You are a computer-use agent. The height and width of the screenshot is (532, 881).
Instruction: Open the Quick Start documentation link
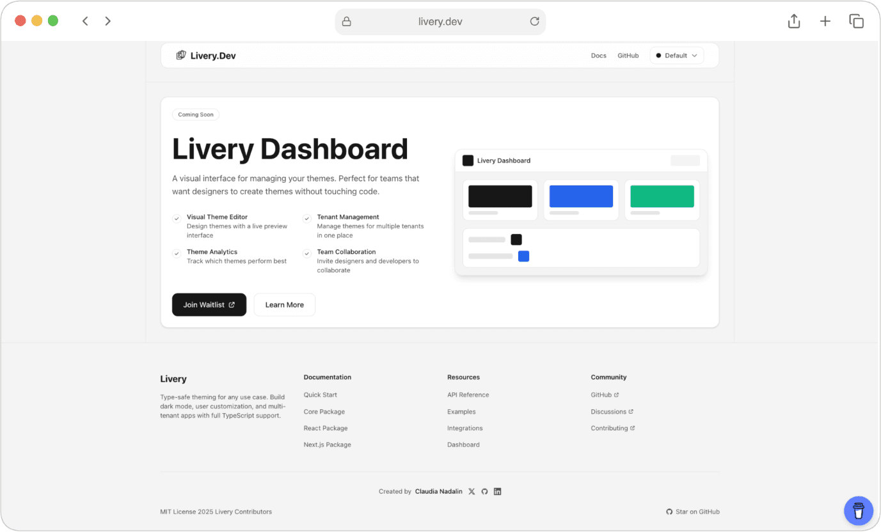coord(320,395)
